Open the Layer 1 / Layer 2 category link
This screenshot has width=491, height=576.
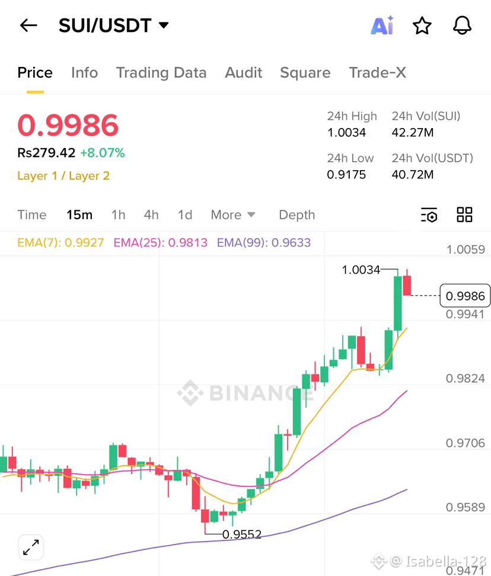(x=63, y=176)
